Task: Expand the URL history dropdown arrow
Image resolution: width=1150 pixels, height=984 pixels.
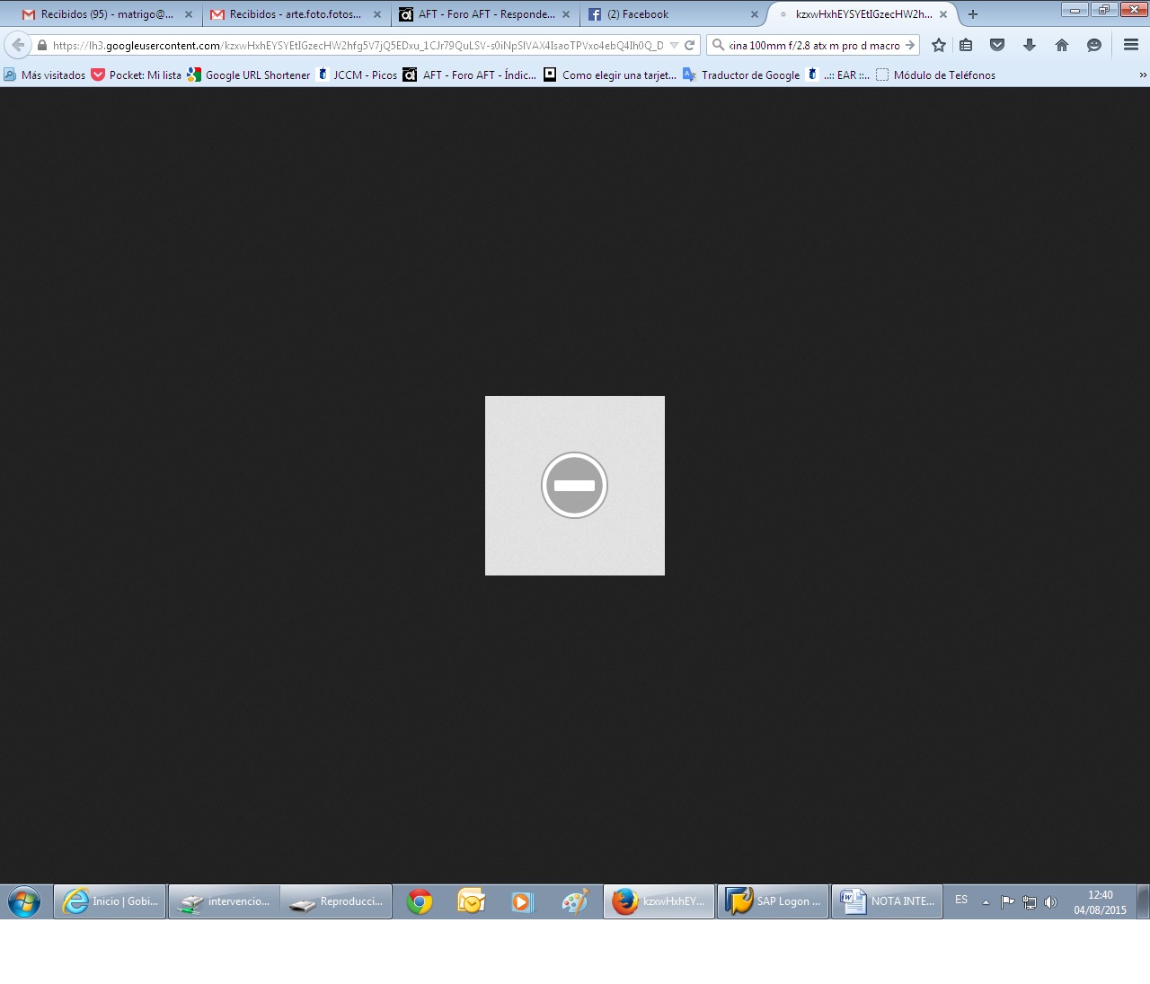Action: click(x=674, y=45)
